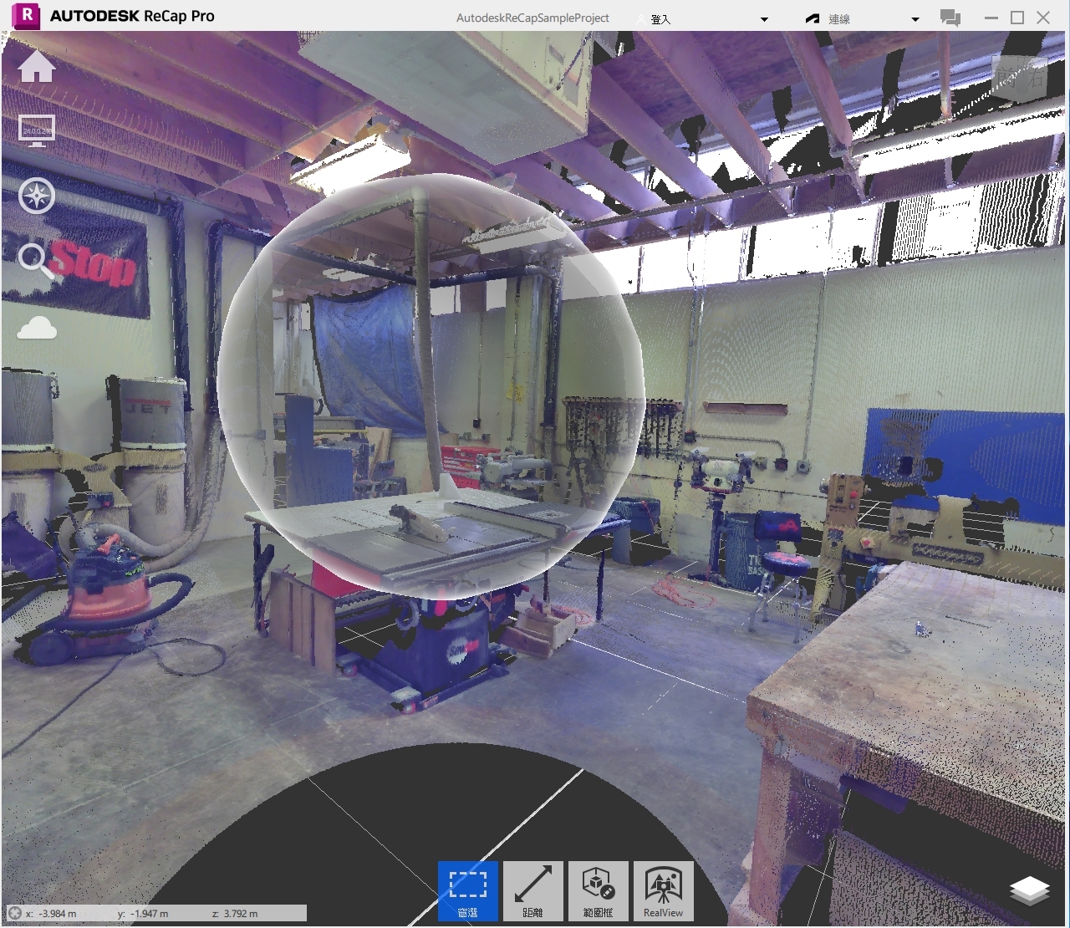Open the cloud services icon
Viewport: 1070px width, 928px height.
click(x=37, y=328)
